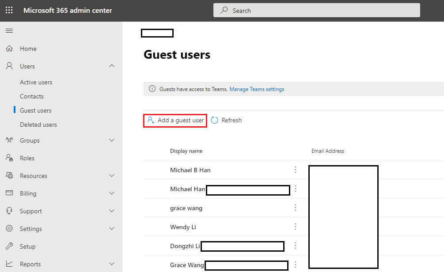444x272 pixels.
Task: Open Deleted users page
Action: (x=38, y=125)
